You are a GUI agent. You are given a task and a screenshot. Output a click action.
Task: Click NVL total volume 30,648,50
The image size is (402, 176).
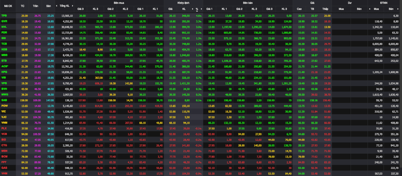coord(67,27)
